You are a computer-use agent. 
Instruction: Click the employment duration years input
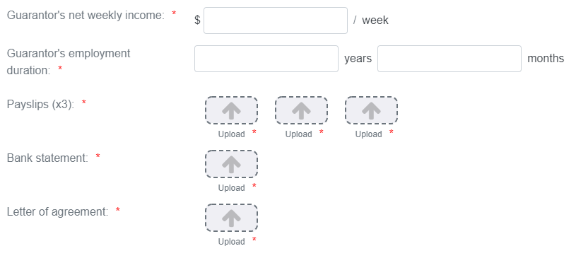tap(266, 59)
